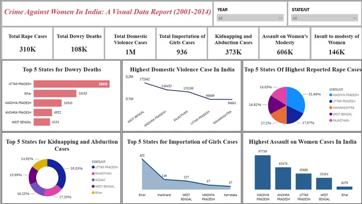Select the 16.82% purple rape-cases pie slice
This screenshot has width=362, height=204.
tap(275, 104)
